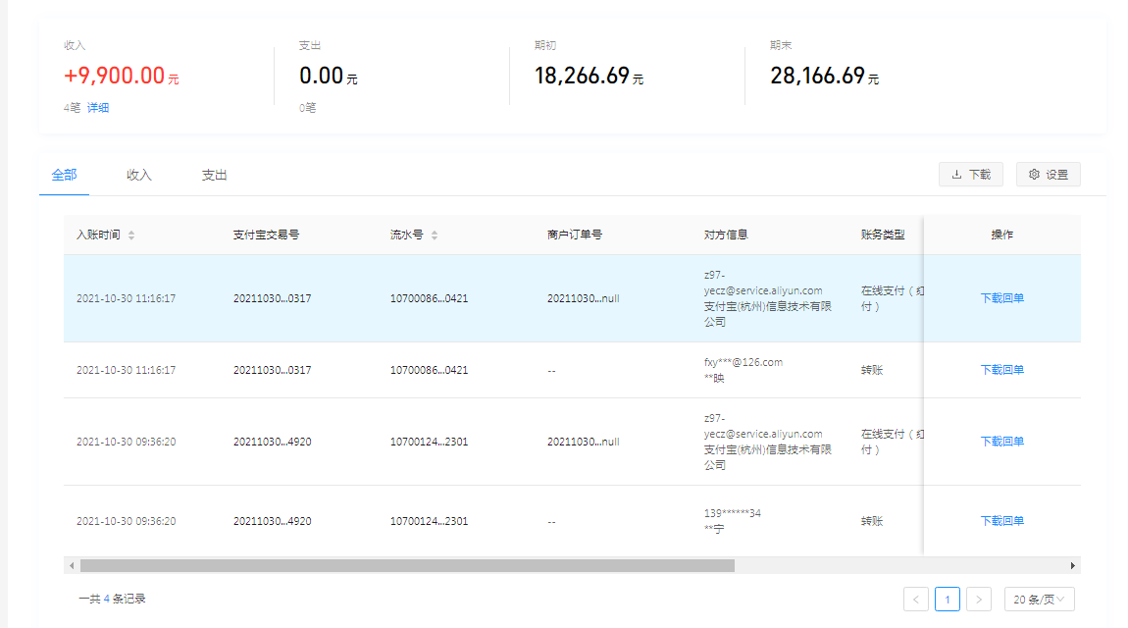This screenshot has height=628, width=1128.
Task: Go to next page arrow
Action: point(978,599)
